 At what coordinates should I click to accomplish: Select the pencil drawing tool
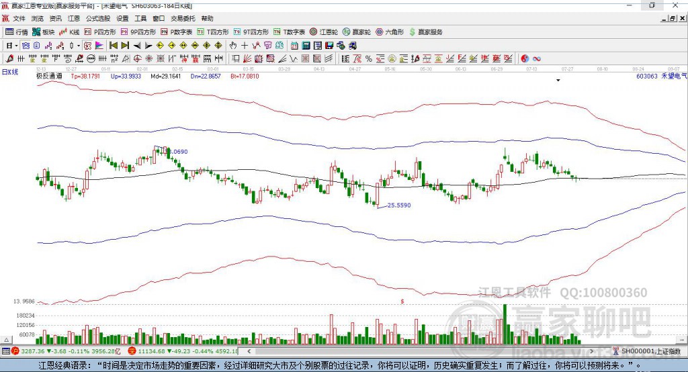pyautogui.click(x=9, y=58)
